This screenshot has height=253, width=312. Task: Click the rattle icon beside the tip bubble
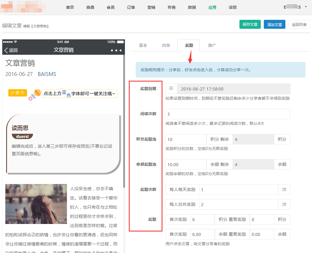[x=35, y=94]
